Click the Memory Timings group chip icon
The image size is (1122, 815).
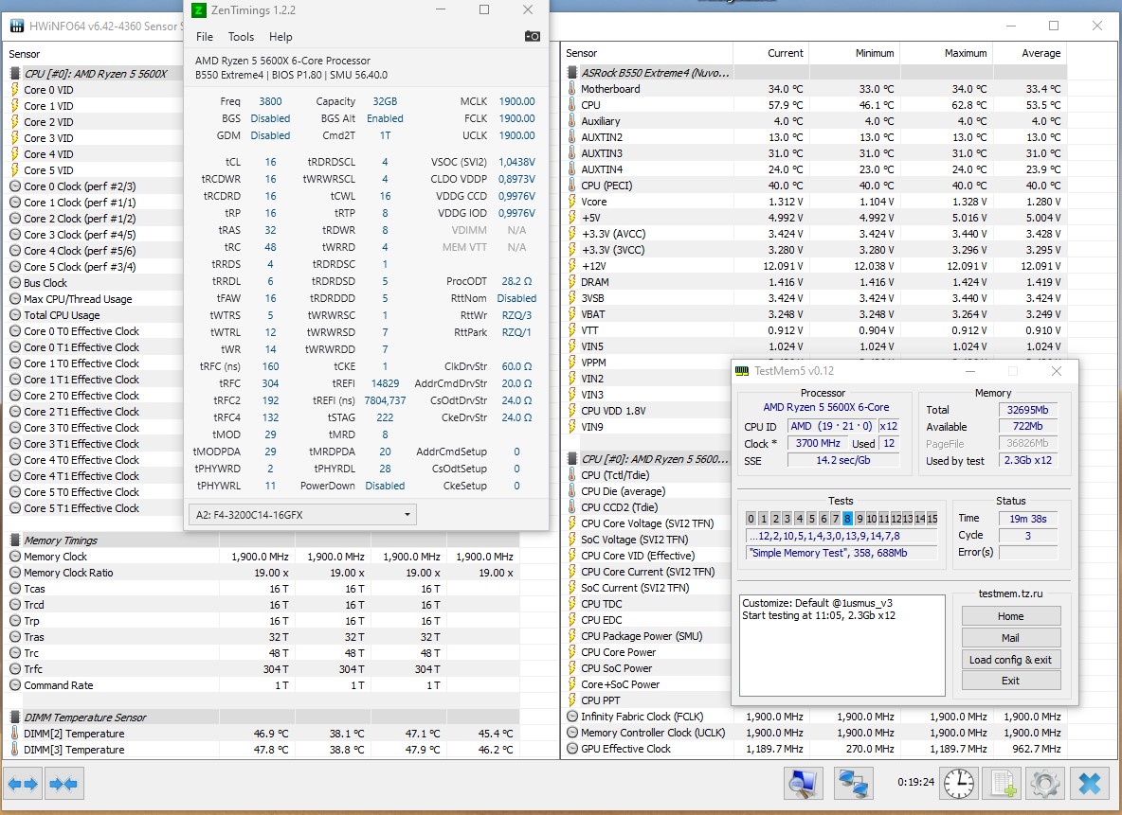click(x=15, y=540)
